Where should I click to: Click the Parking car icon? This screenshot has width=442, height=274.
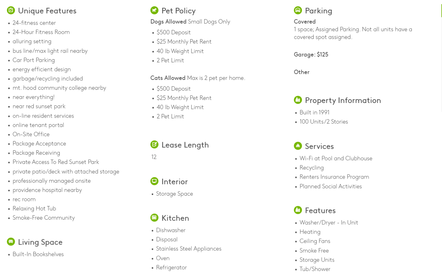click(298, 10)
